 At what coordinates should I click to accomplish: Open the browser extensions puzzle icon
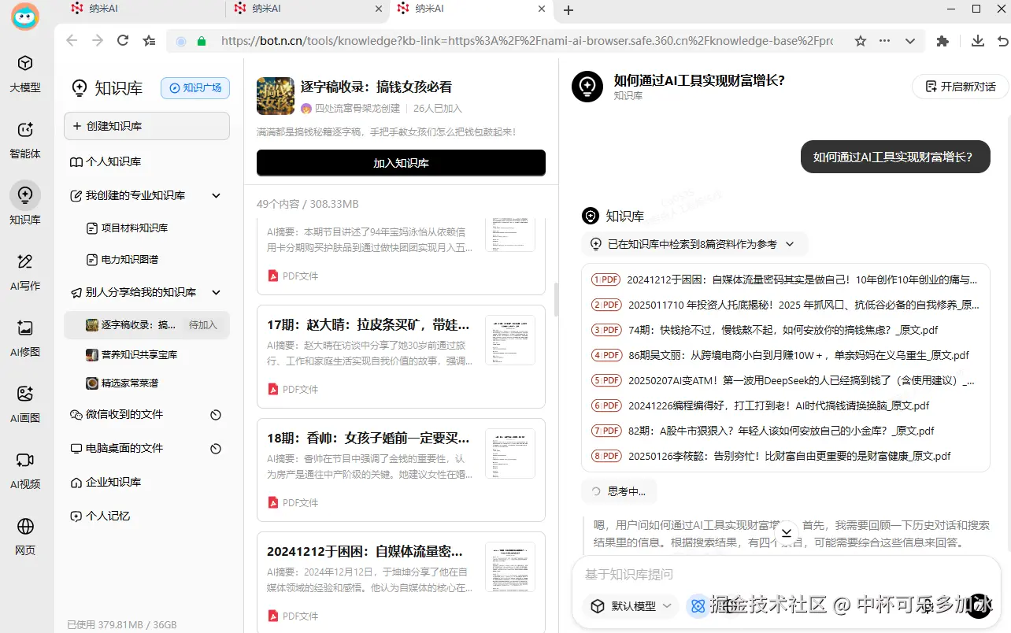tap(942, 41)
